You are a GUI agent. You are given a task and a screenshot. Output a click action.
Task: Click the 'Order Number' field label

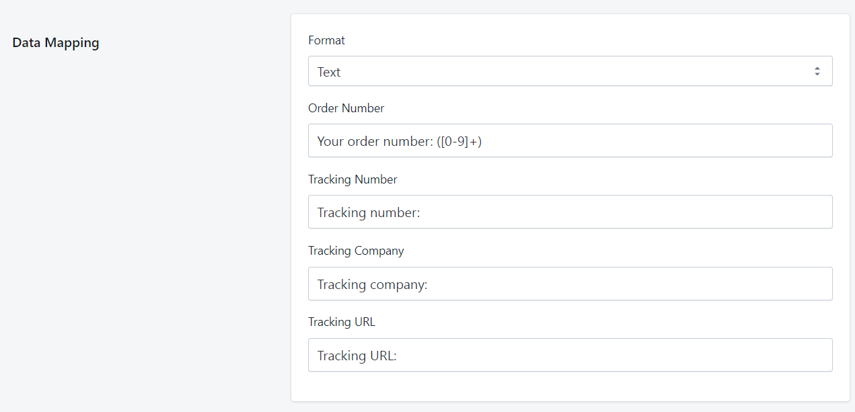point(346,108)
